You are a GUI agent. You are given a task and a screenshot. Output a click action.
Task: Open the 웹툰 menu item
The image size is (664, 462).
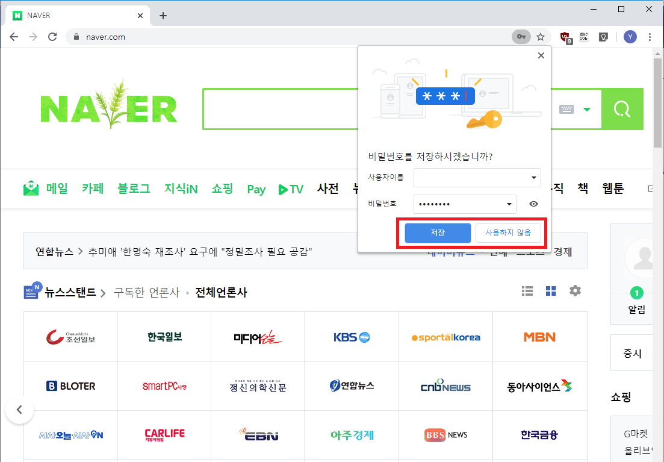613,188
